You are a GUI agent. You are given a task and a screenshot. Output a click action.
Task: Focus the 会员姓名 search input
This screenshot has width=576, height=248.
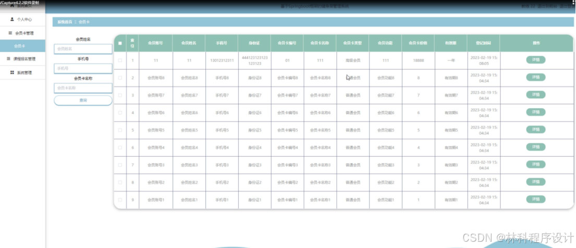click(x=83, y=49)
